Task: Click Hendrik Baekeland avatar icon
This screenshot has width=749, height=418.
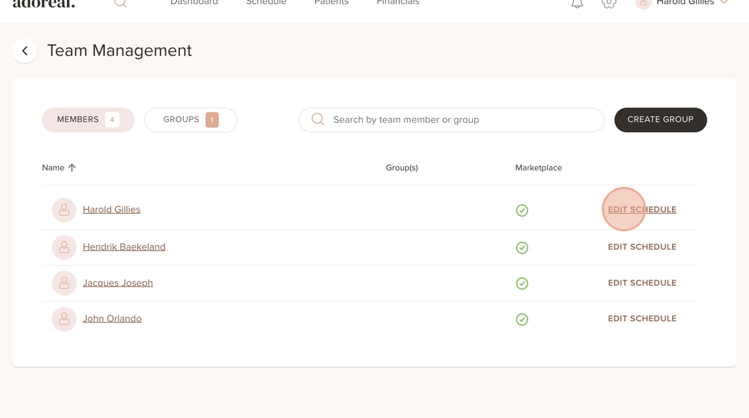Action: click(64, 247)
